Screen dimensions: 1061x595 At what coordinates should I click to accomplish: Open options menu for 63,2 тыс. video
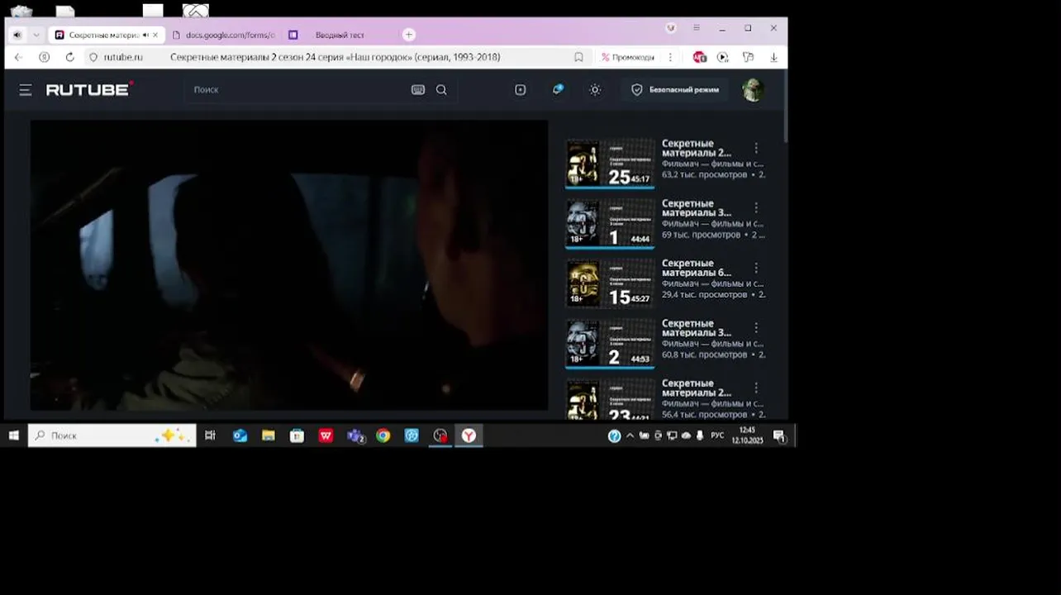pyautogui.click(x=755, y=148)
